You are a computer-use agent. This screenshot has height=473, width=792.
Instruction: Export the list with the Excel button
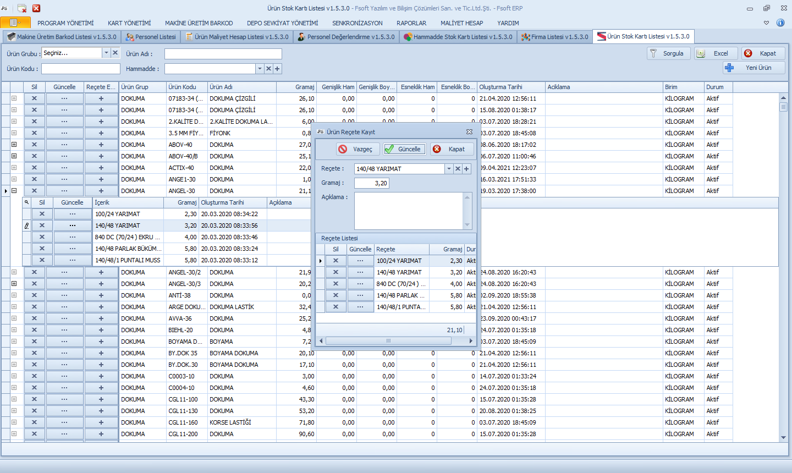(715, 53)
